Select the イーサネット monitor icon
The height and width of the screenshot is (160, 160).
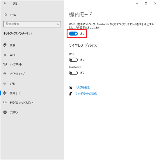(5, 64)
